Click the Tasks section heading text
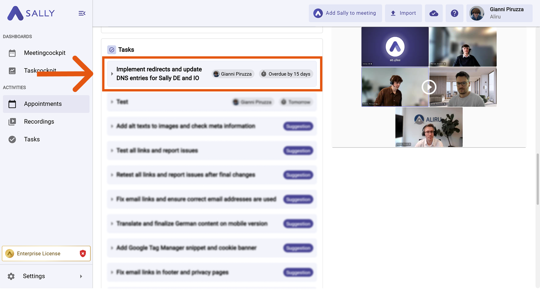540x290 pixels. click(x=126, y=50)
